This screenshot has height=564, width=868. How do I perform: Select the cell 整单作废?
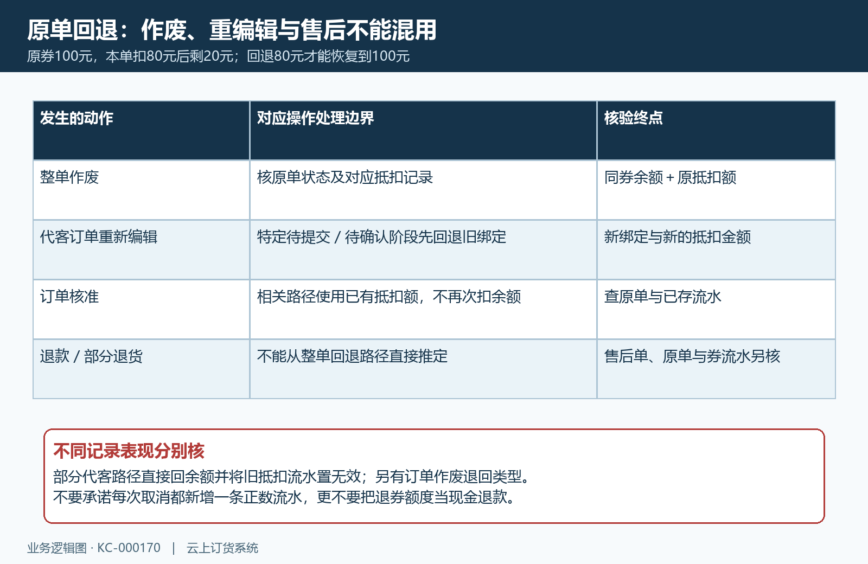coord(141,190)
